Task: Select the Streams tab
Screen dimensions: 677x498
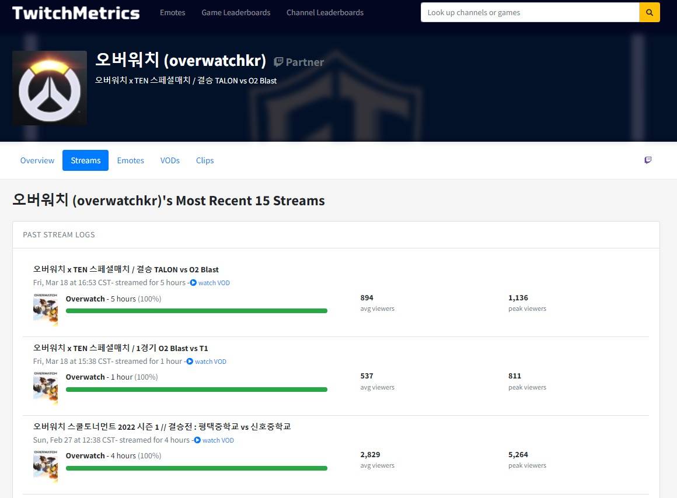Action: pos(86,160)
